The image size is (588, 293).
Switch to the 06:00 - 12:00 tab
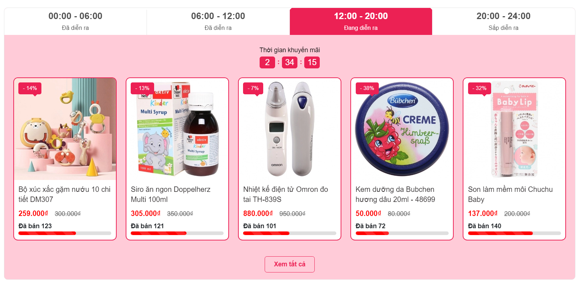[218, 22]
